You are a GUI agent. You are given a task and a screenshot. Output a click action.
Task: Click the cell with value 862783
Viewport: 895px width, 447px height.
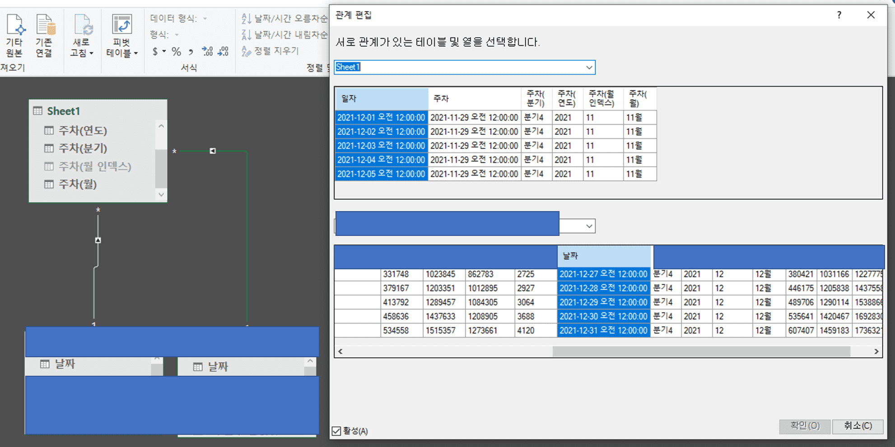pyautogui.click(x=490, y=274)
